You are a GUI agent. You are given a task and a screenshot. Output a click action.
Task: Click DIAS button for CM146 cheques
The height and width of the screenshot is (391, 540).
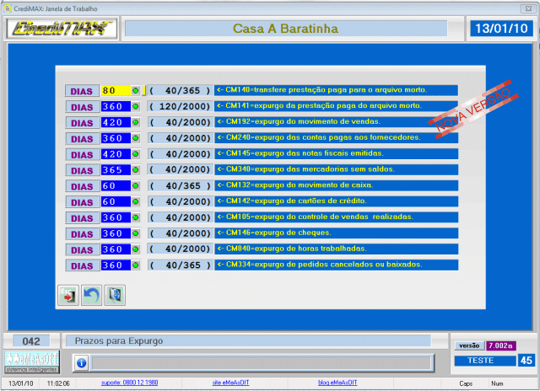(x=82, y=233)
